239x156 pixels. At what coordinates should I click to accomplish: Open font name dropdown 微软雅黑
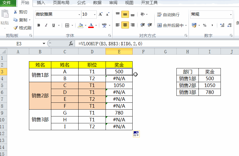[79, 15]
